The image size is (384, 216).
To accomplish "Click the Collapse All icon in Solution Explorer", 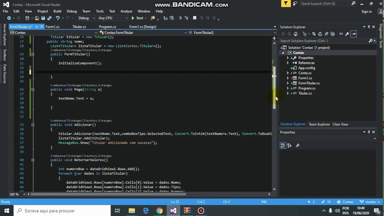I will (326, 34).
